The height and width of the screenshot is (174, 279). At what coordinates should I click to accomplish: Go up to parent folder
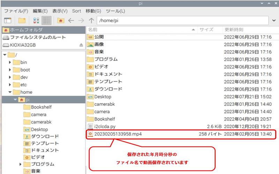tap(91, 21)
